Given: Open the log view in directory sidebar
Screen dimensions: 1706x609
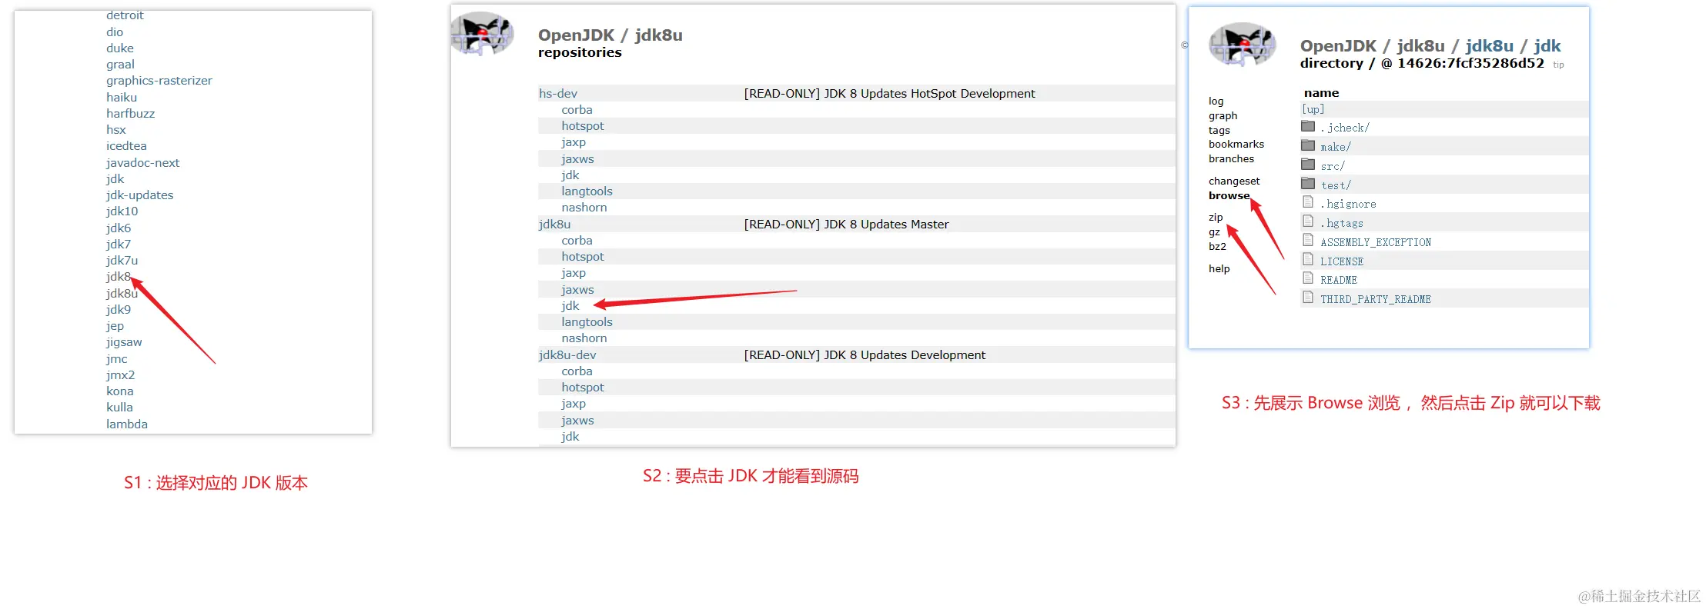Looking at the screenshot, I should coord(1216,101).
